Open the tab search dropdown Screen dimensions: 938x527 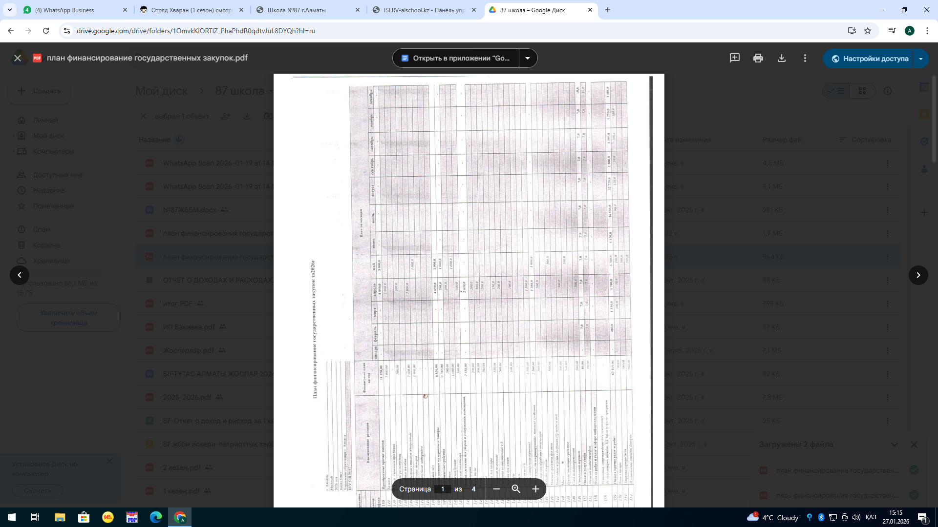[9, 10]
